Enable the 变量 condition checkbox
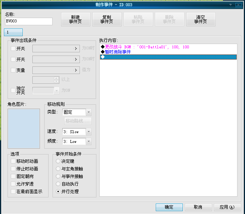Screen dimensions: 245x214 [13, 70]
